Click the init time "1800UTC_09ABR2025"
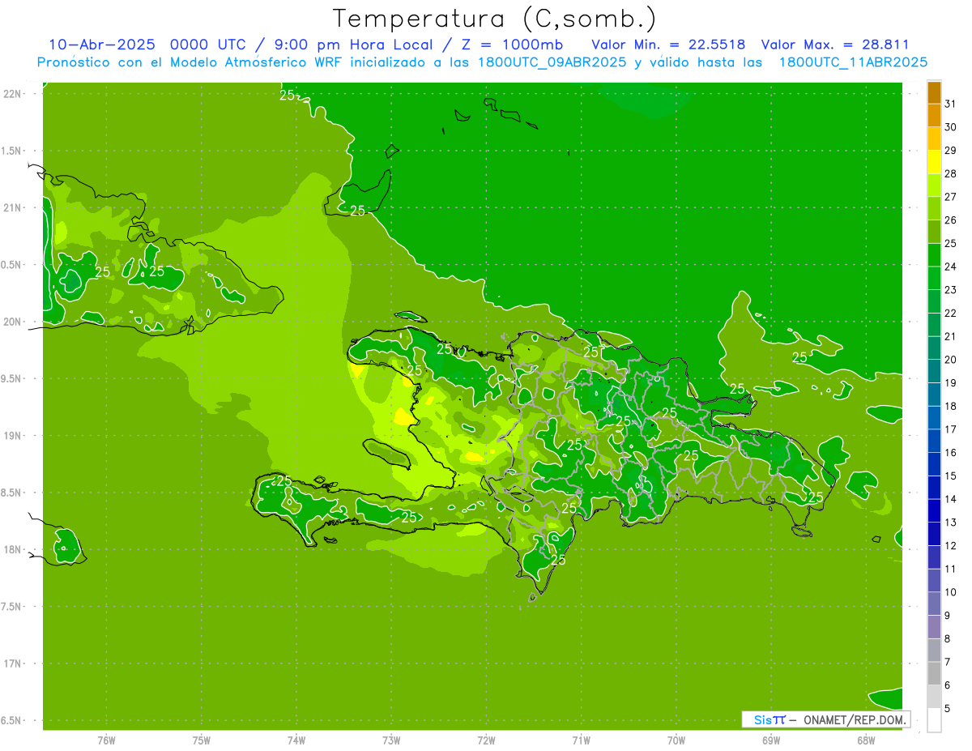 point(552,62)
